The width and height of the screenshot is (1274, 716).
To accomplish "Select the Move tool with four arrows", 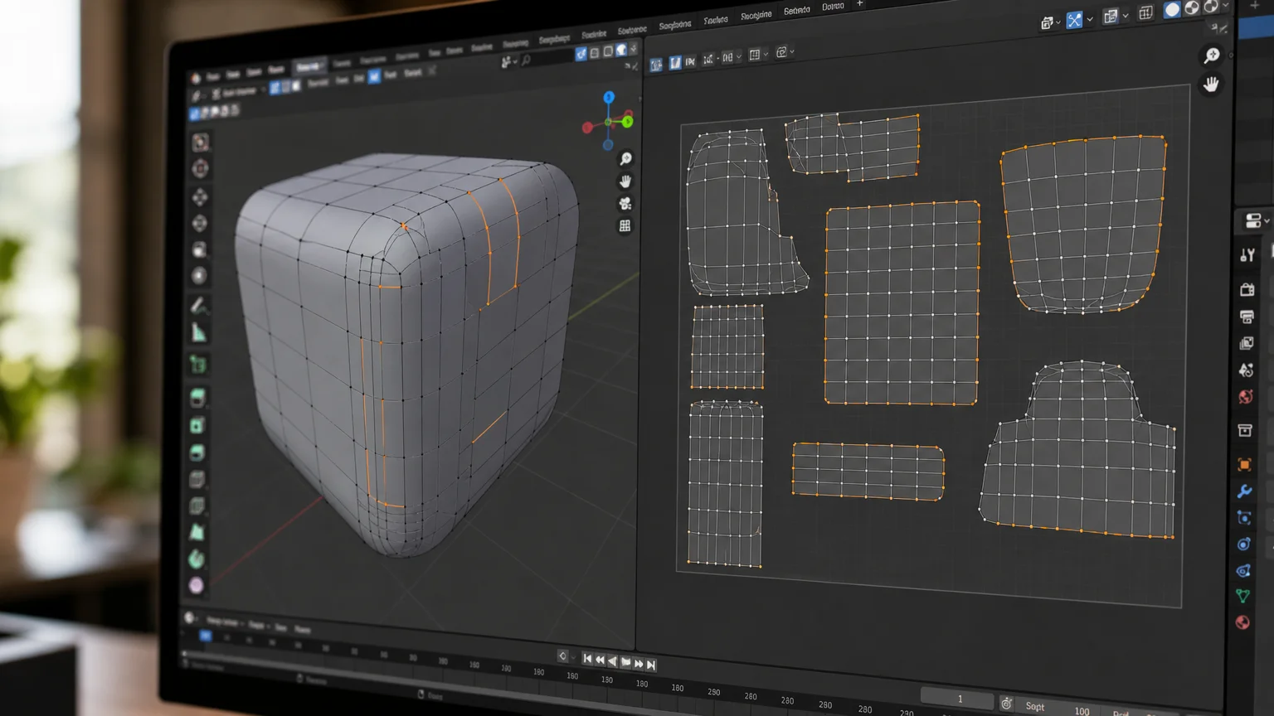I will point(200,196).
